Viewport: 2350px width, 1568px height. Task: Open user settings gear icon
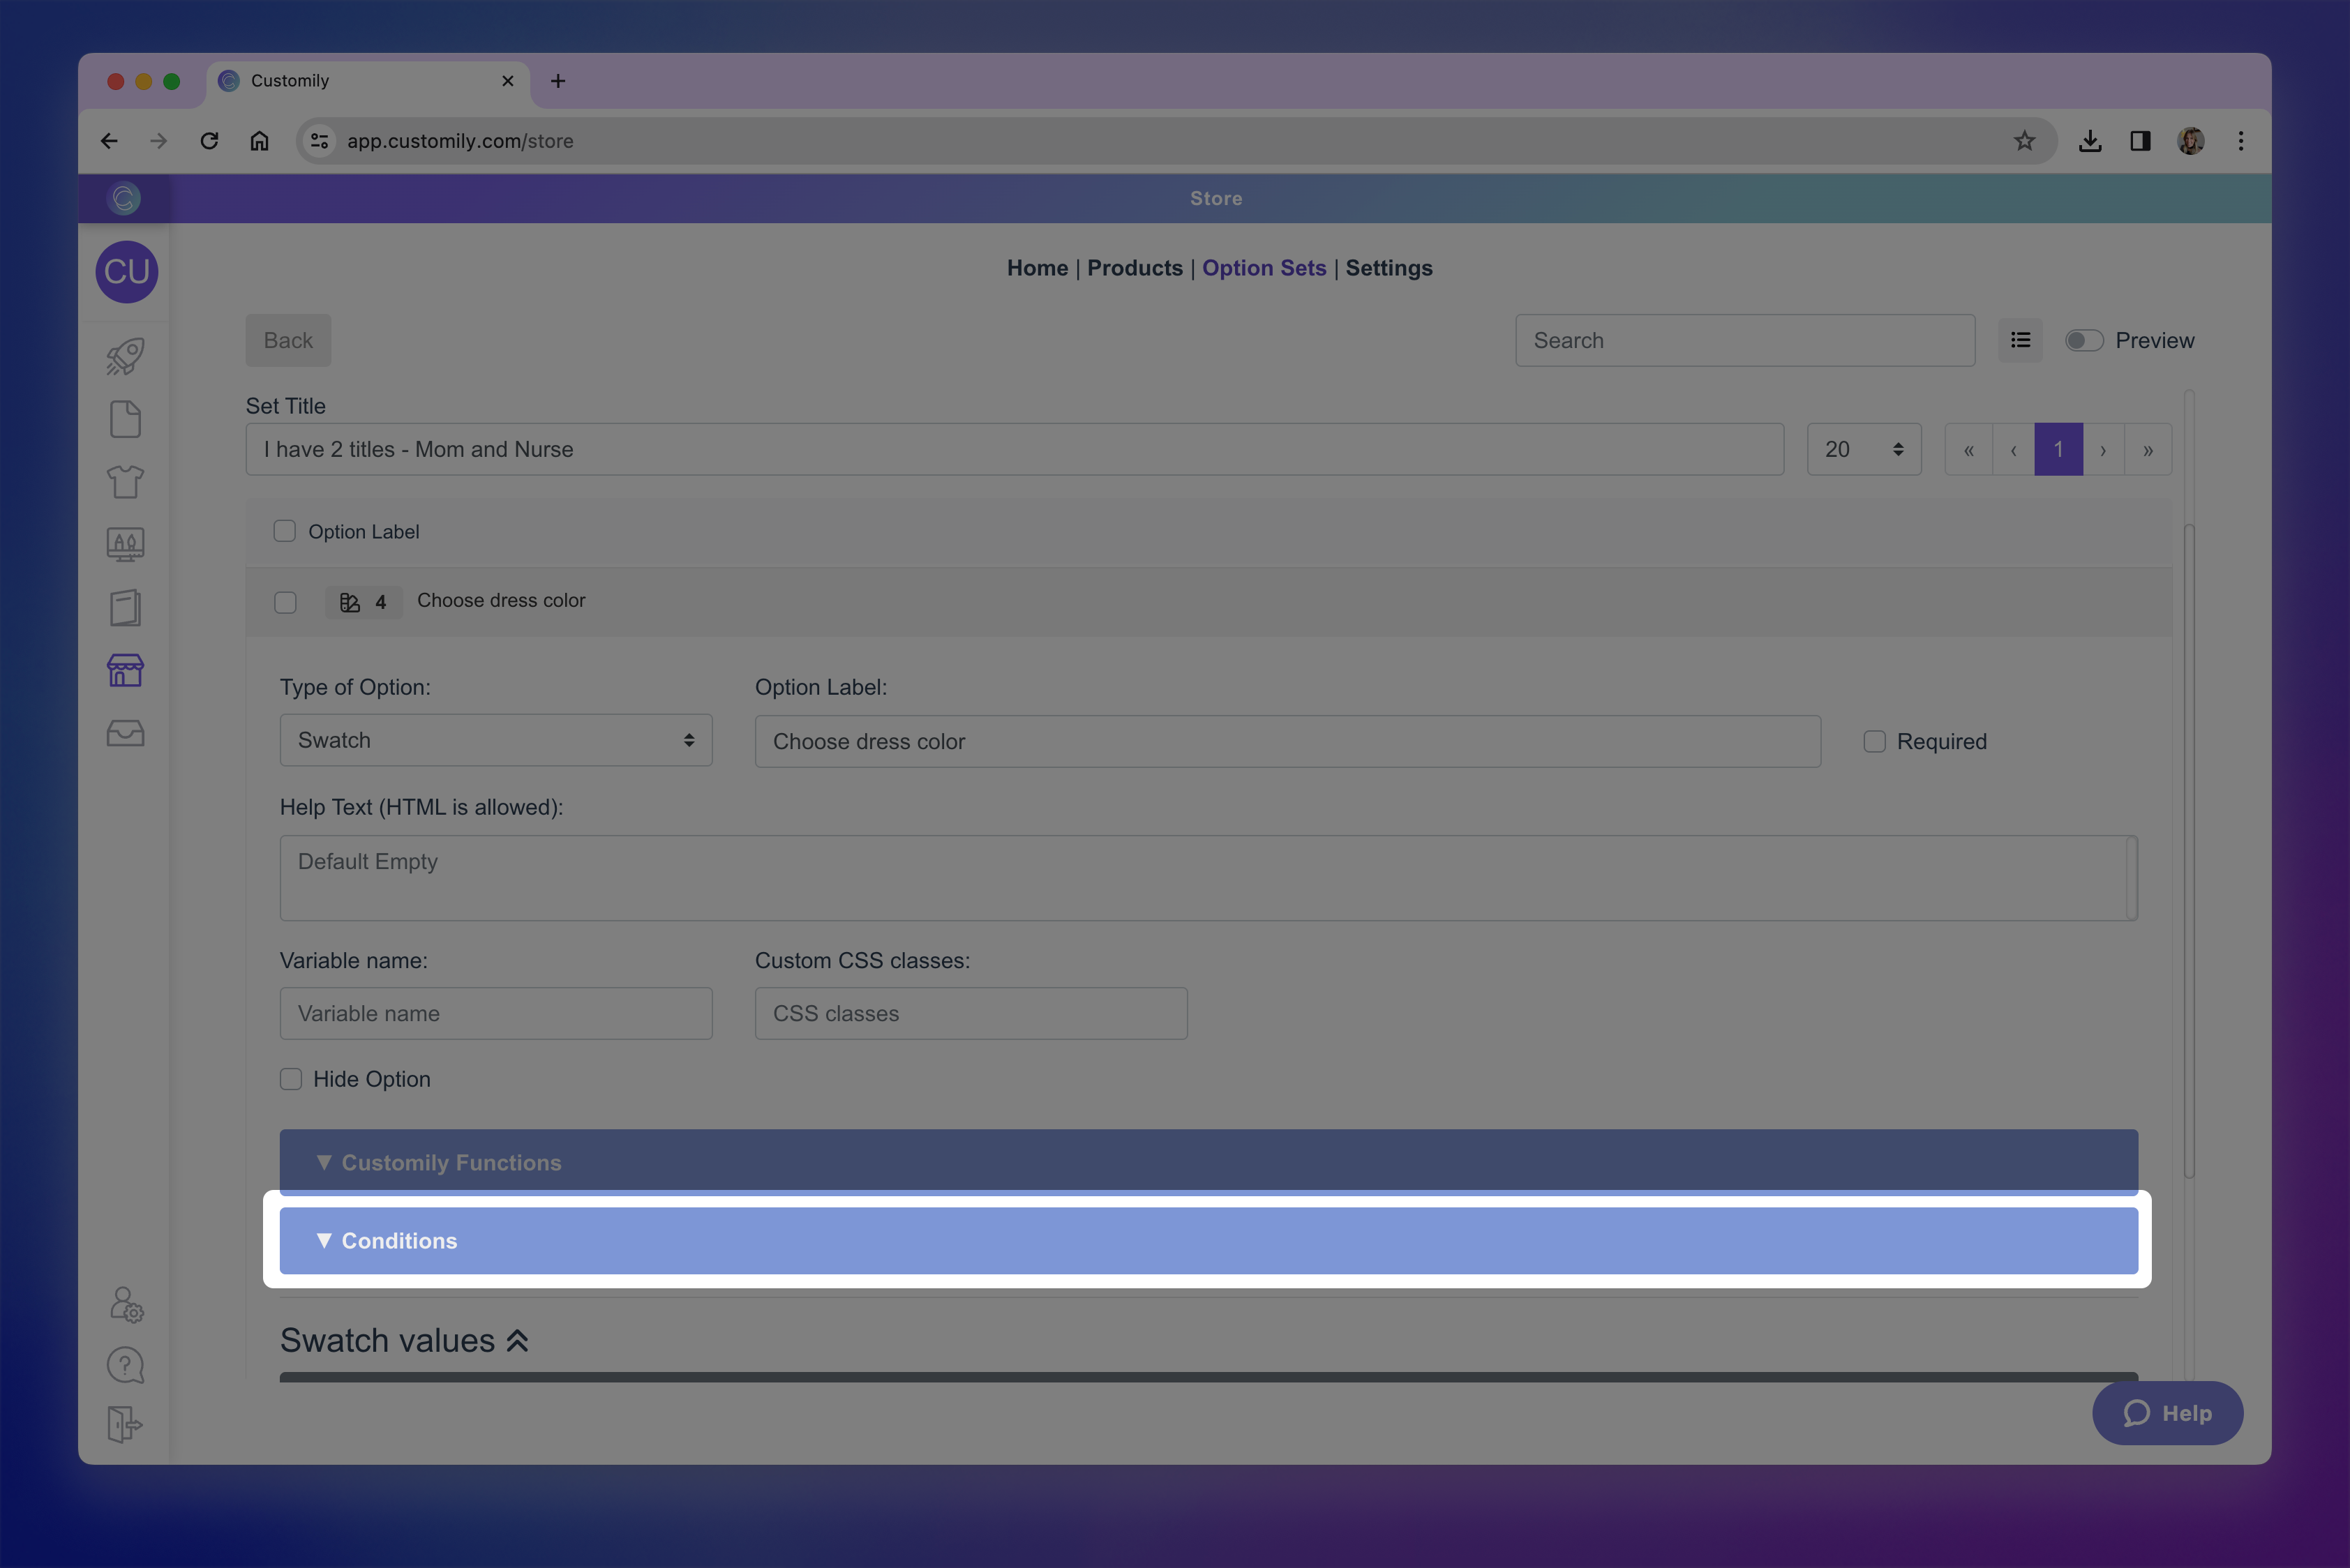(x=126, y=1304)
